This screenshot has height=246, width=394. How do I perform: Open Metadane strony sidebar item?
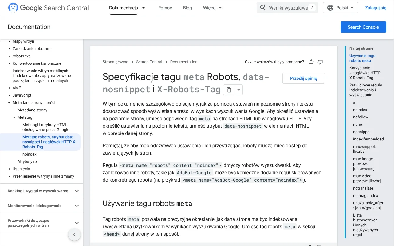pyautogui.click(x=33, y=110)
